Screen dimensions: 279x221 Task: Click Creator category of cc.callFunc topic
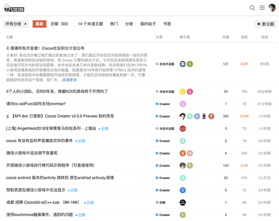click(163, 104)
